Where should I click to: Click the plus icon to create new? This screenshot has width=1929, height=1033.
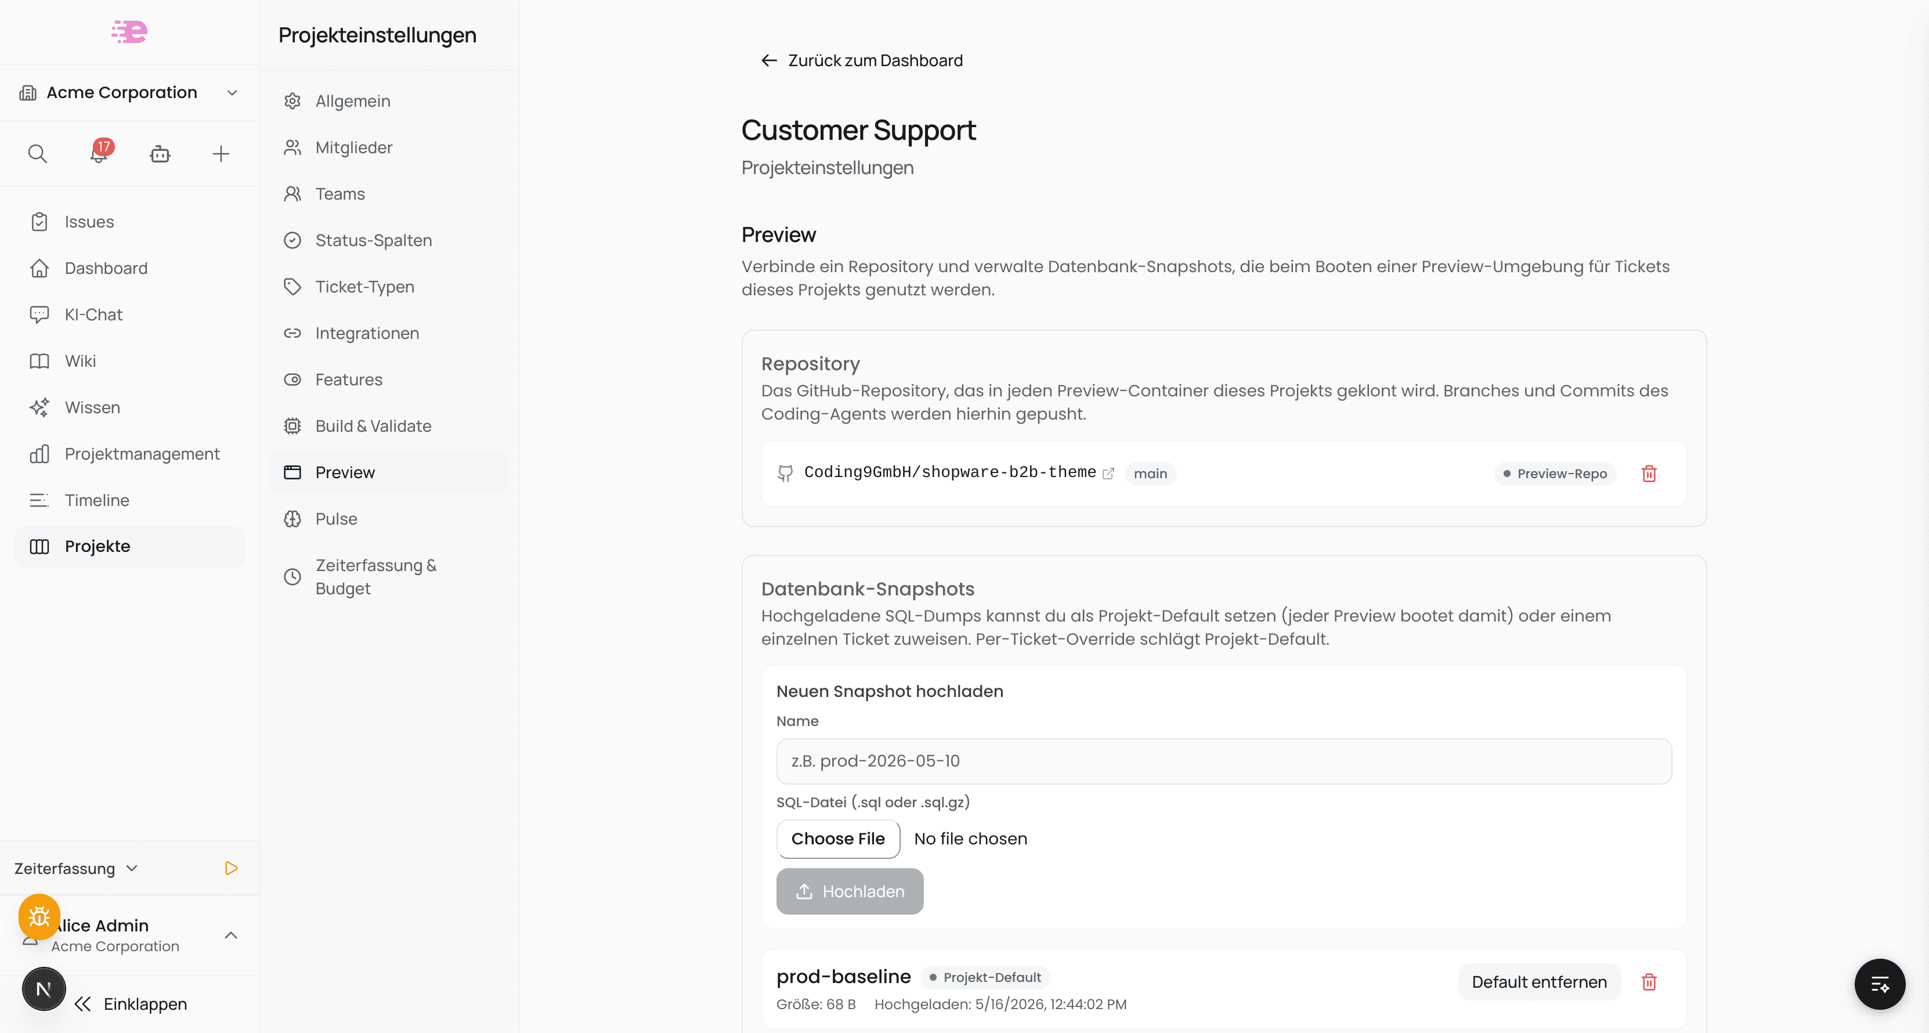(221, 154)
